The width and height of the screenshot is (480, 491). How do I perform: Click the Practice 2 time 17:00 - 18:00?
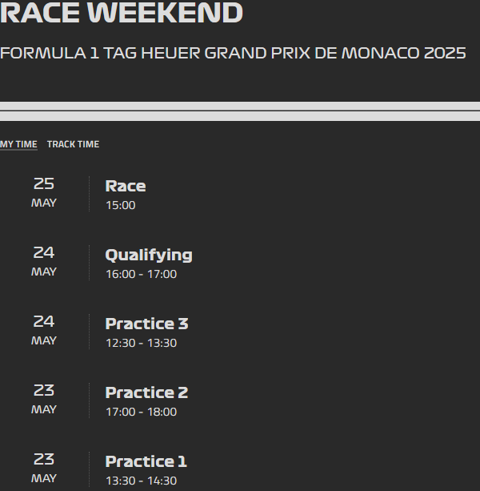coord(141,412)
